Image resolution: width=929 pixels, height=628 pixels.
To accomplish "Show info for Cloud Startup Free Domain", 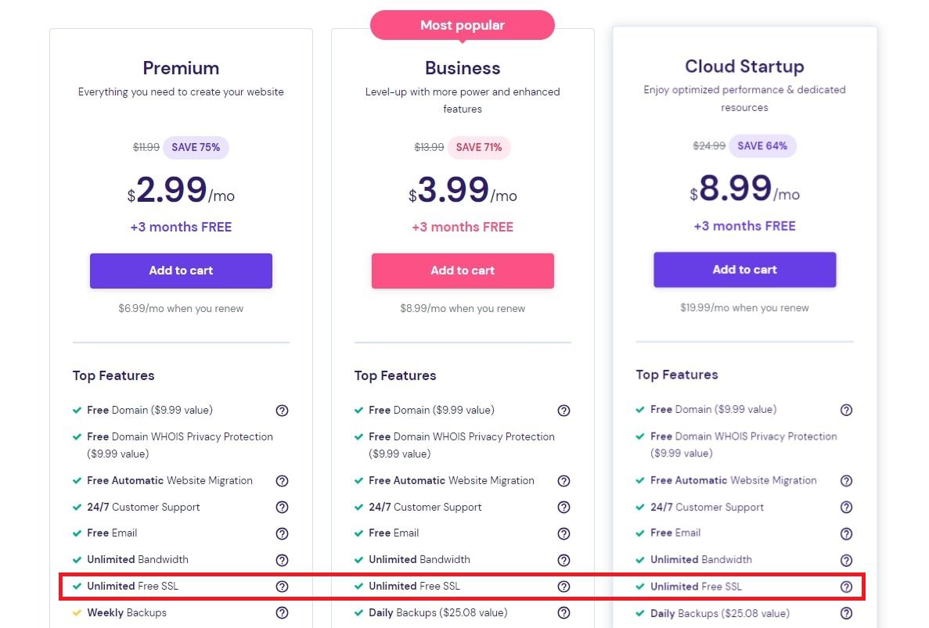I will pyautogui.click(x=846, y=410).
